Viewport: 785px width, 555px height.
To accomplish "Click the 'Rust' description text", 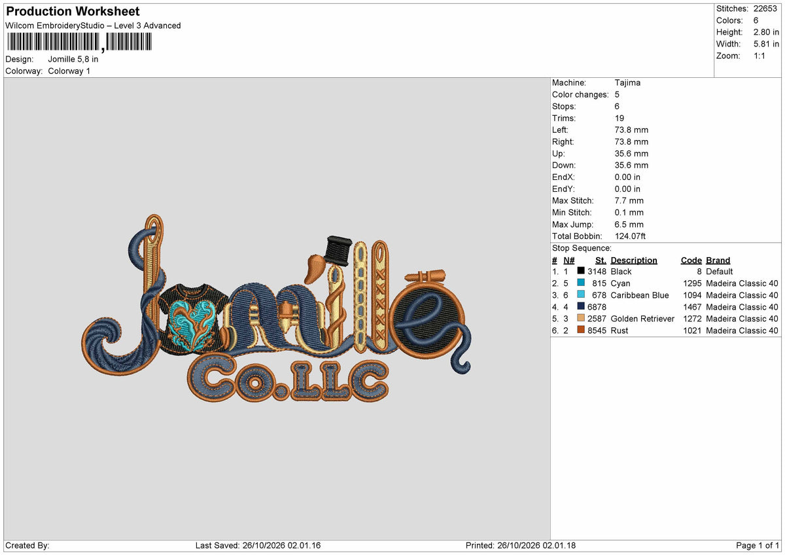I will 619,330.
